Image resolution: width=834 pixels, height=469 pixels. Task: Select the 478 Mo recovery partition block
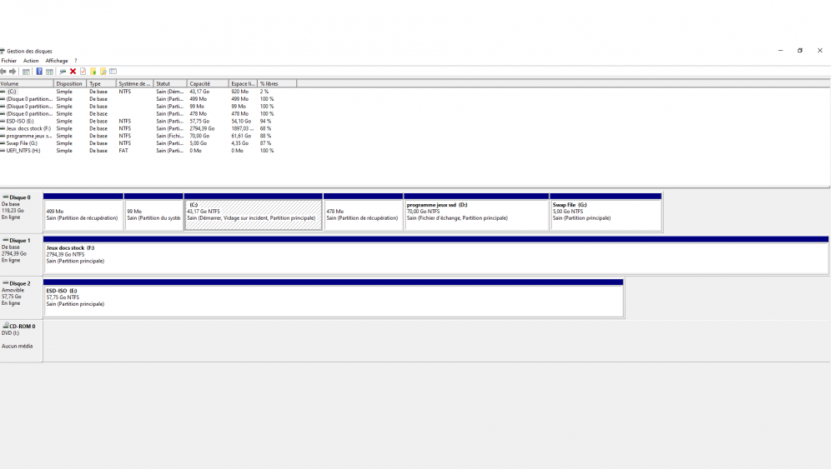pyautogui.click(x=364, y=212)
